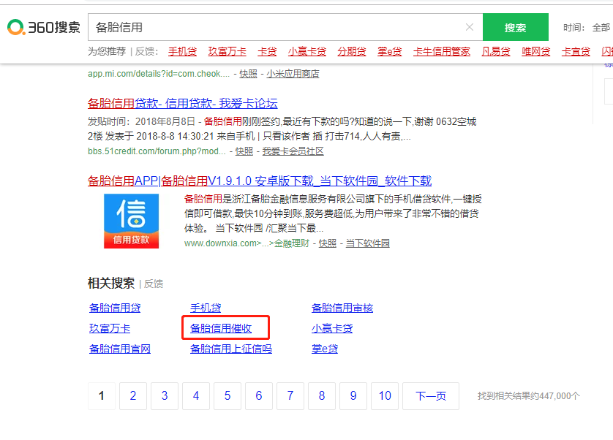Open result 备胎信用APP V1.9.1.0 安卓版下载

[260, 181]
